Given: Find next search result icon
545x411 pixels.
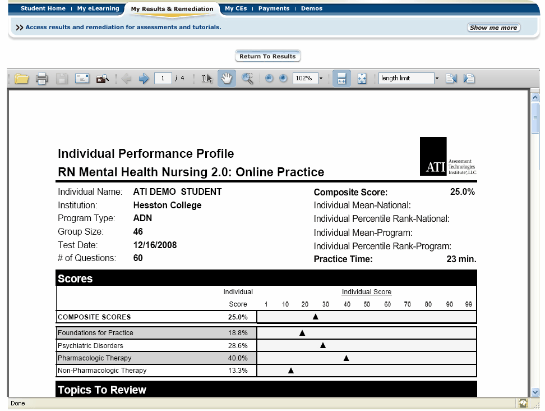Looking at the screenshot, I should click(469, 79).
